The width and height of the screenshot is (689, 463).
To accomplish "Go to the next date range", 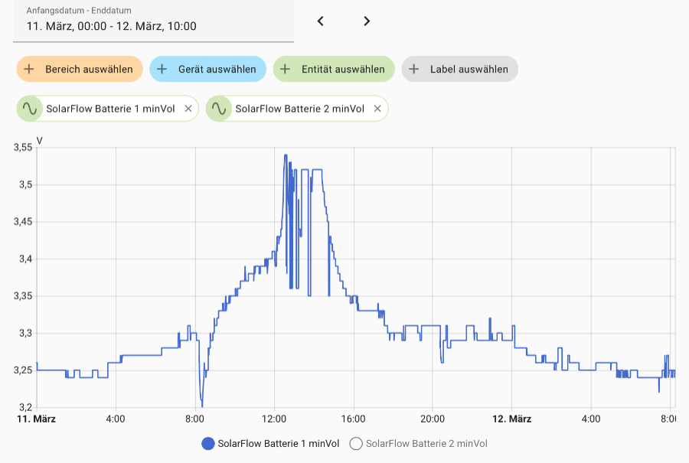I will (367, 21).
